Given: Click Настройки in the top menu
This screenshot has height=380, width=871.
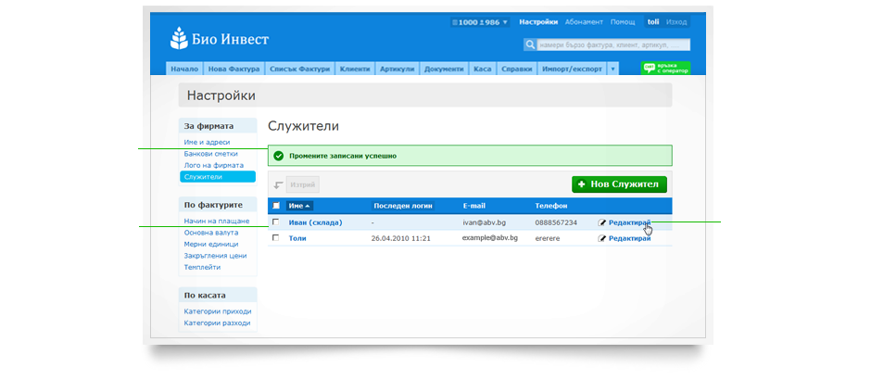Looking at the screenshot, I should [x=538, y=22].
